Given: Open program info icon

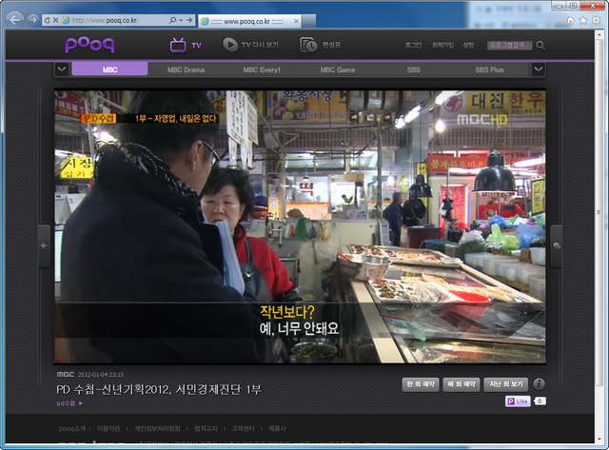Looking at the screenshot, I should [x=539, y=384].
